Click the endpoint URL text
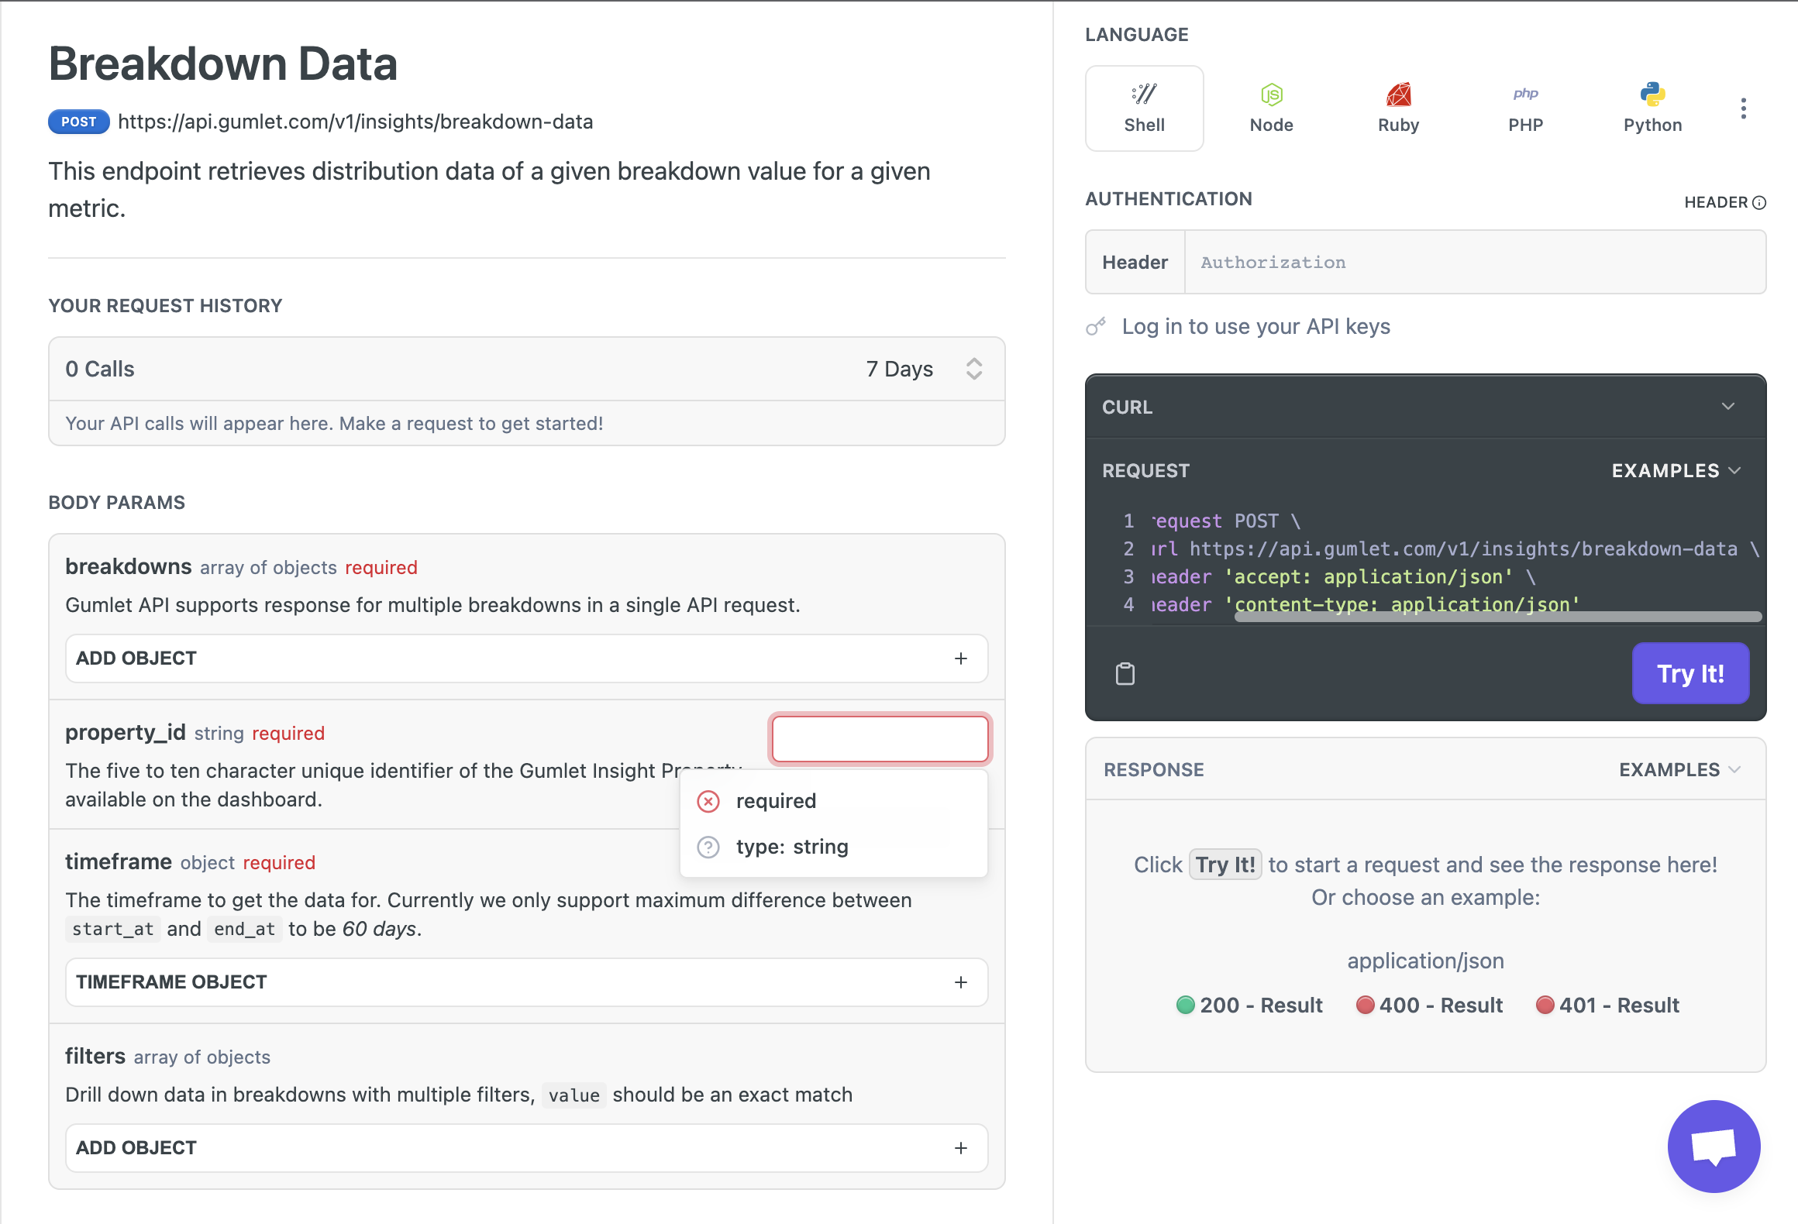Screen dimensions: 1798x1224 pos(355,122)
